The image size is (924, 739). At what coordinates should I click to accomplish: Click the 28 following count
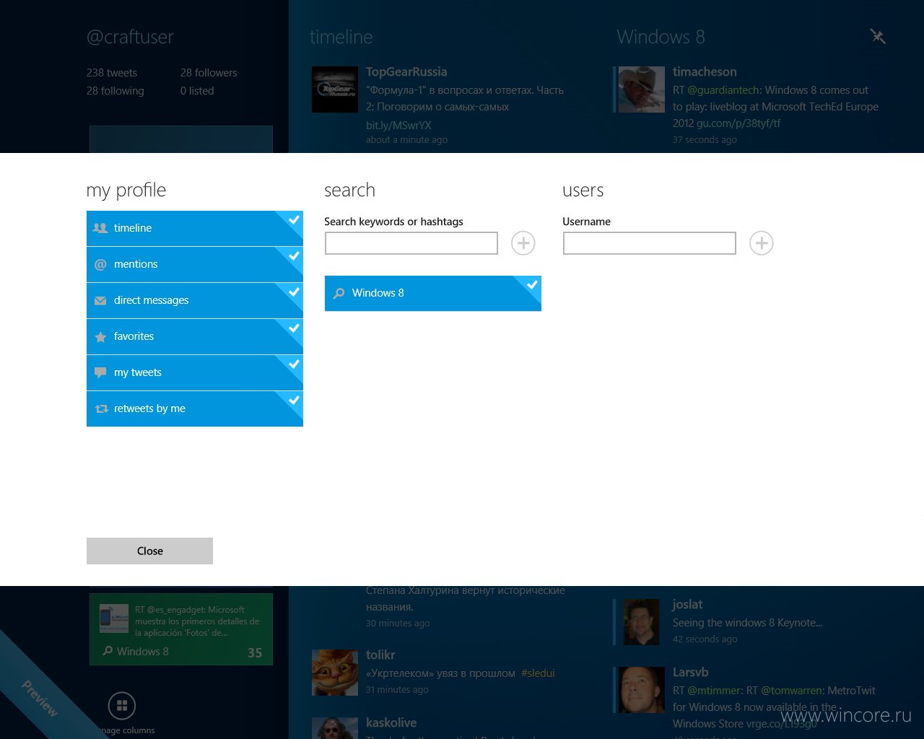tap(115, 91)
